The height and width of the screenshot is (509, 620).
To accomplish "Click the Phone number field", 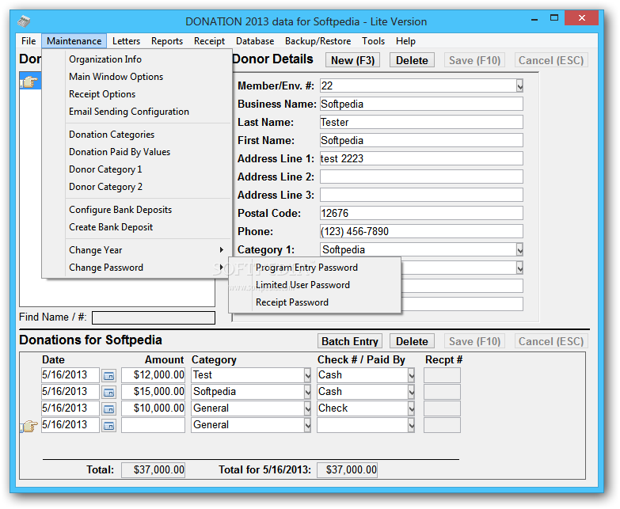I will 421,231.
